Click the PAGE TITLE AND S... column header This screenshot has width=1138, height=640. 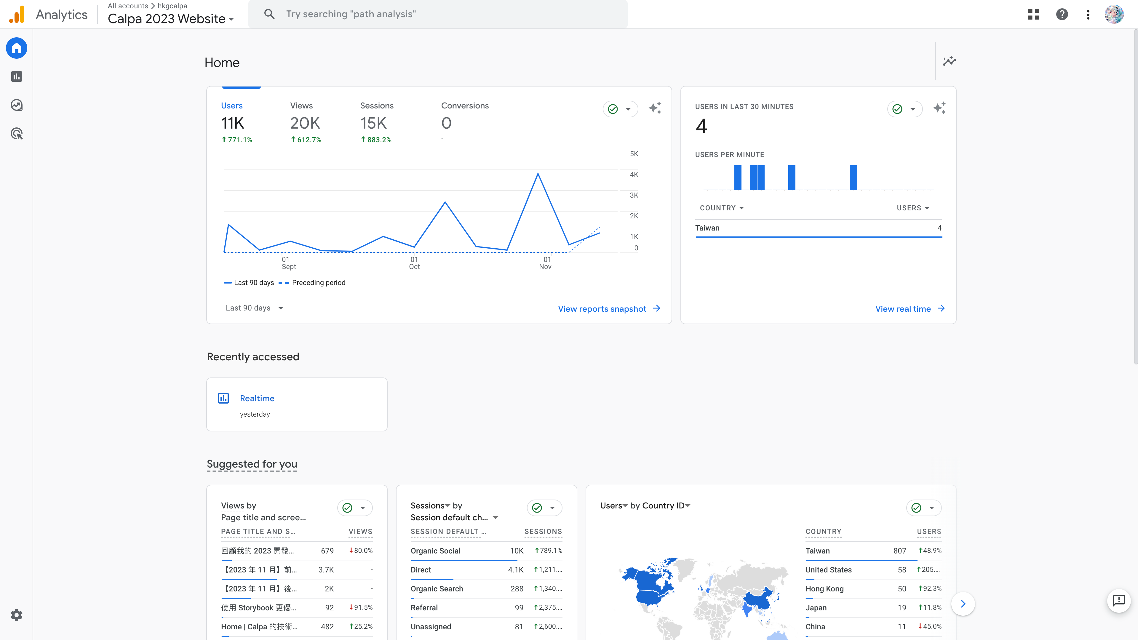click(258, 532)
